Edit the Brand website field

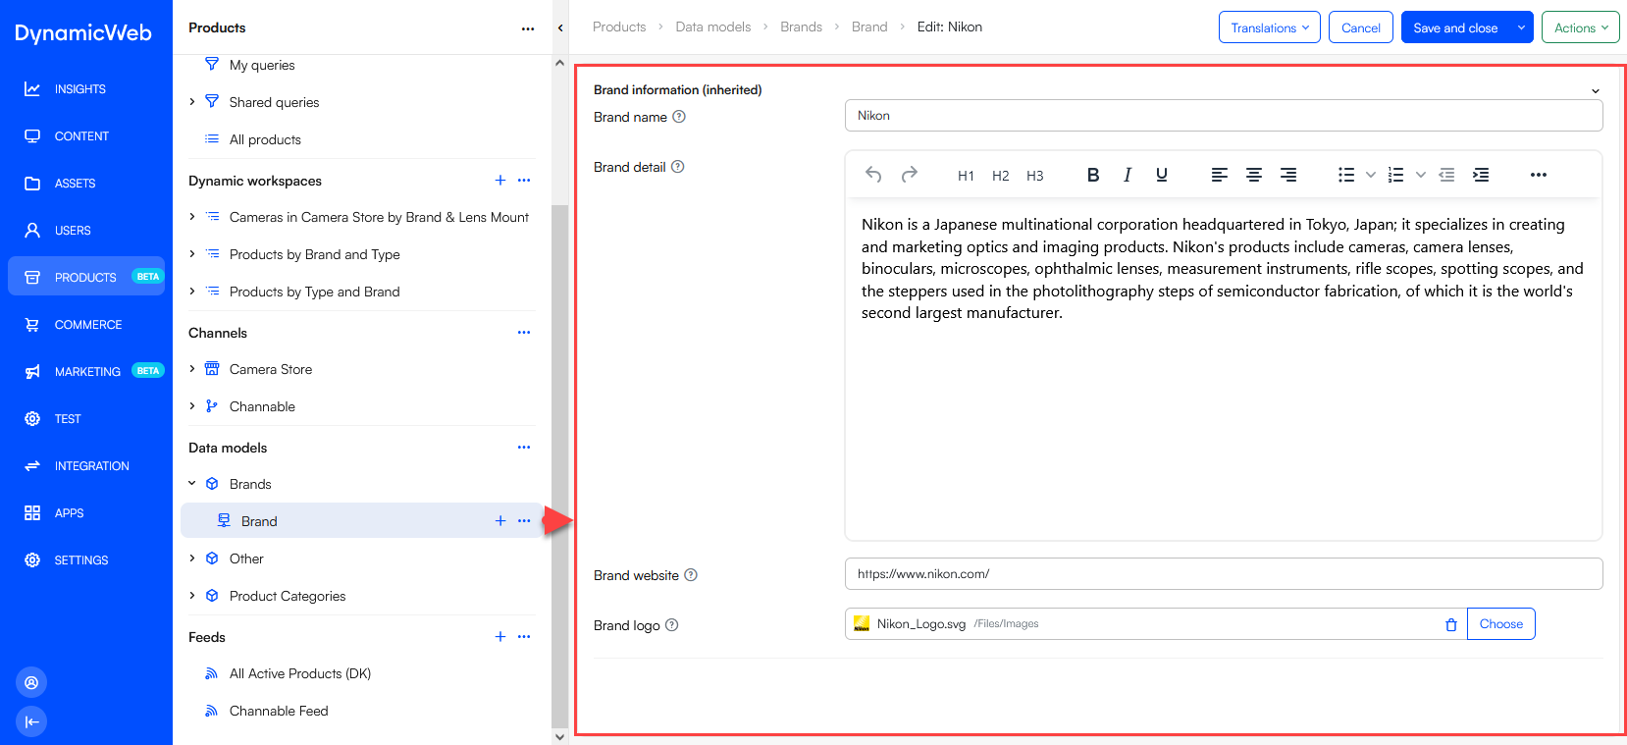(1224, 574)
